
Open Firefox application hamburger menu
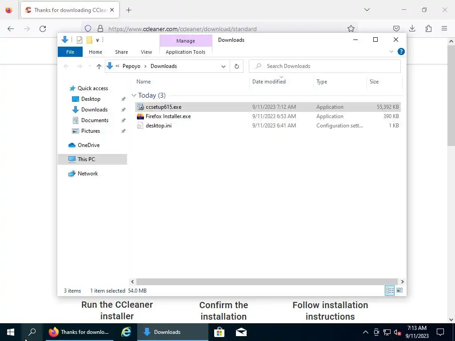click(444, 28)
